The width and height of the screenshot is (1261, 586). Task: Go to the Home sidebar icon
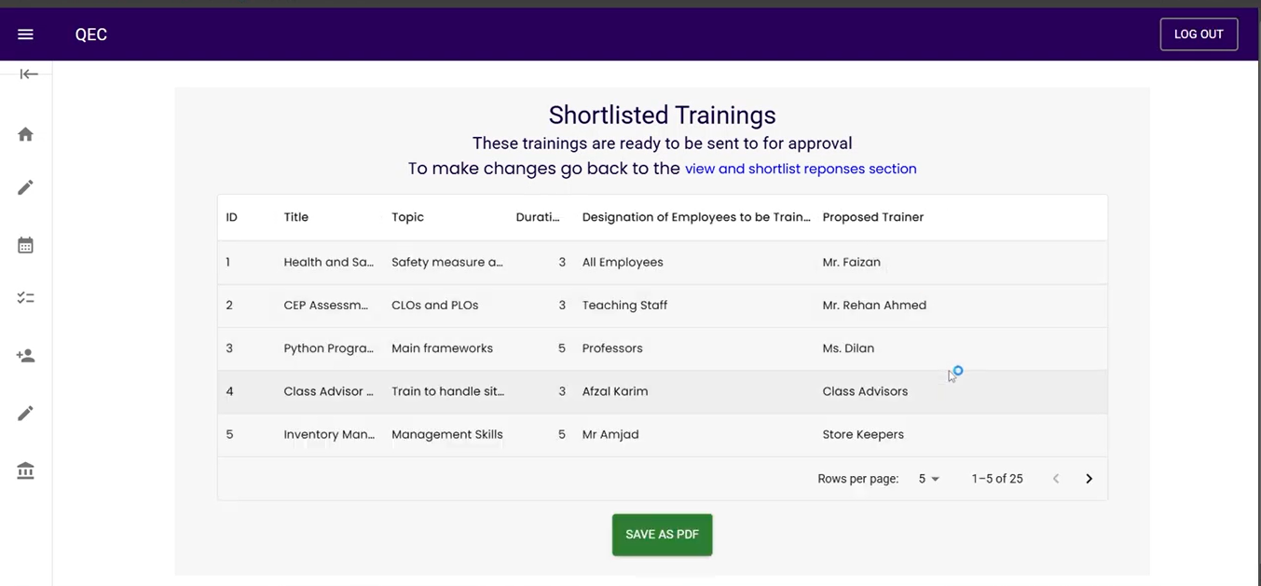(25, 134)
